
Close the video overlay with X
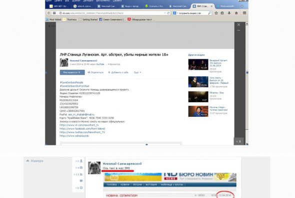238,25
